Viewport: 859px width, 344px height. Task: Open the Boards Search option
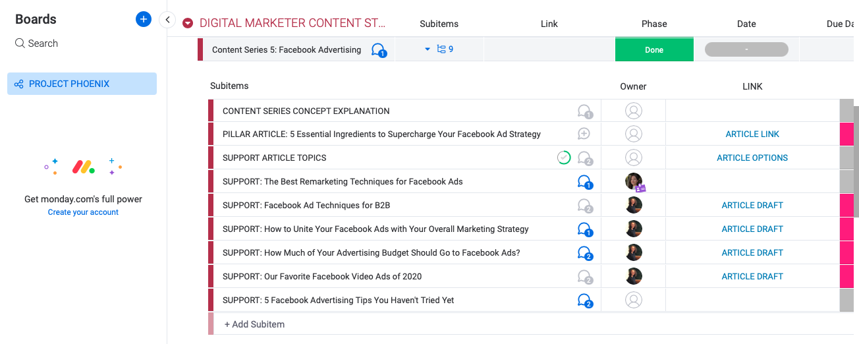(x=37, y=43)
